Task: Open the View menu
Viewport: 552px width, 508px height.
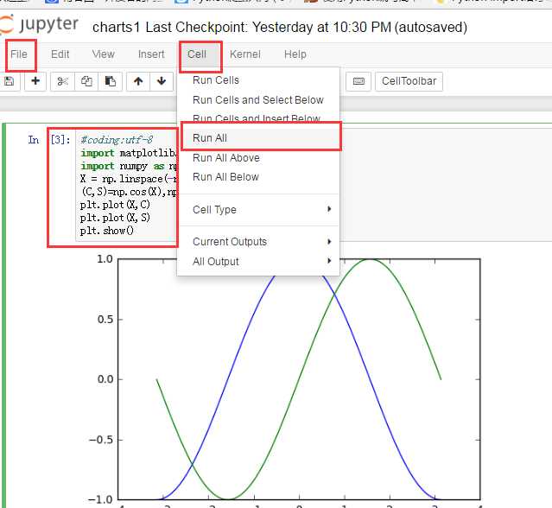Action: 103,54
